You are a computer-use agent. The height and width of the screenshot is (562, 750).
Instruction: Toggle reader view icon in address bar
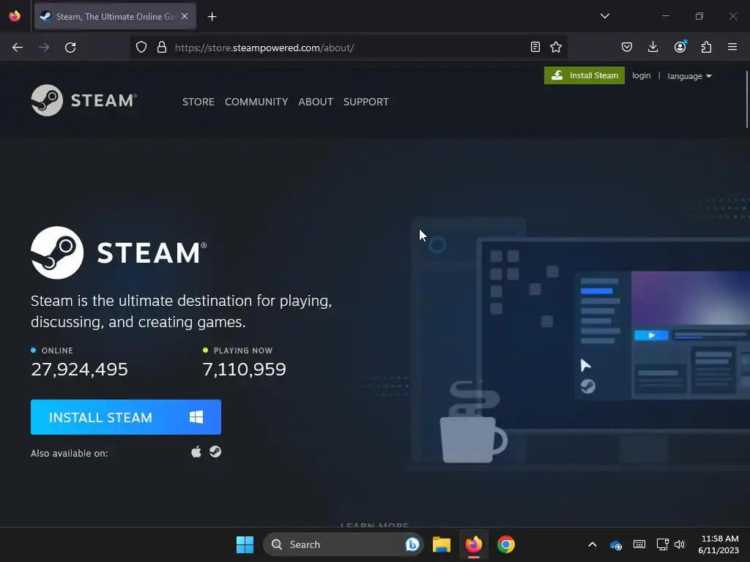pos(535,47)
